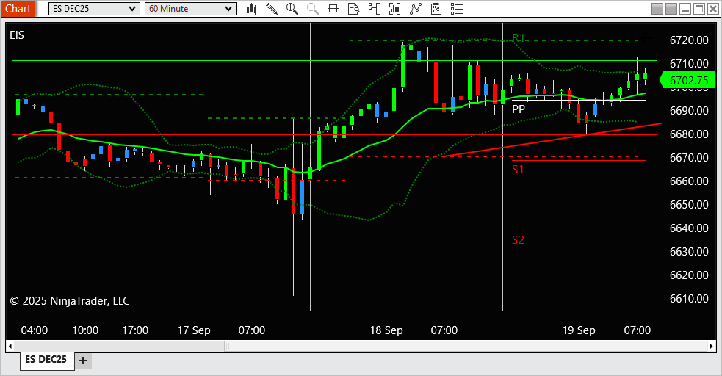Close the chart window
This screenshot has height=376, width=722.
coord(713,9)
